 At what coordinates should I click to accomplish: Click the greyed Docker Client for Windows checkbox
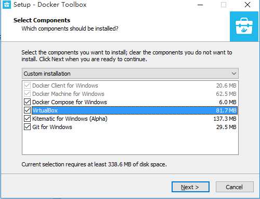pyautogui.click(x=27, y=86)
